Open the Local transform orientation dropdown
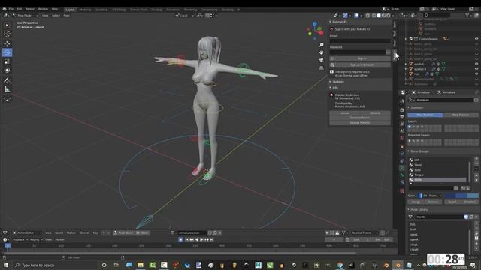Viewport: 481px width, 270px height. [x=184, y=15]
